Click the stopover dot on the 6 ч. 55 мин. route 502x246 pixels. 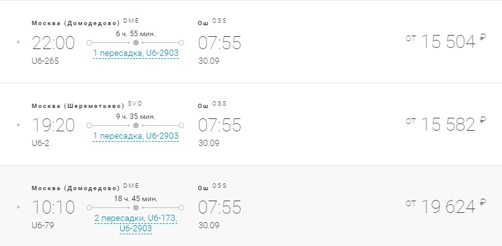[x=136, y=43]
